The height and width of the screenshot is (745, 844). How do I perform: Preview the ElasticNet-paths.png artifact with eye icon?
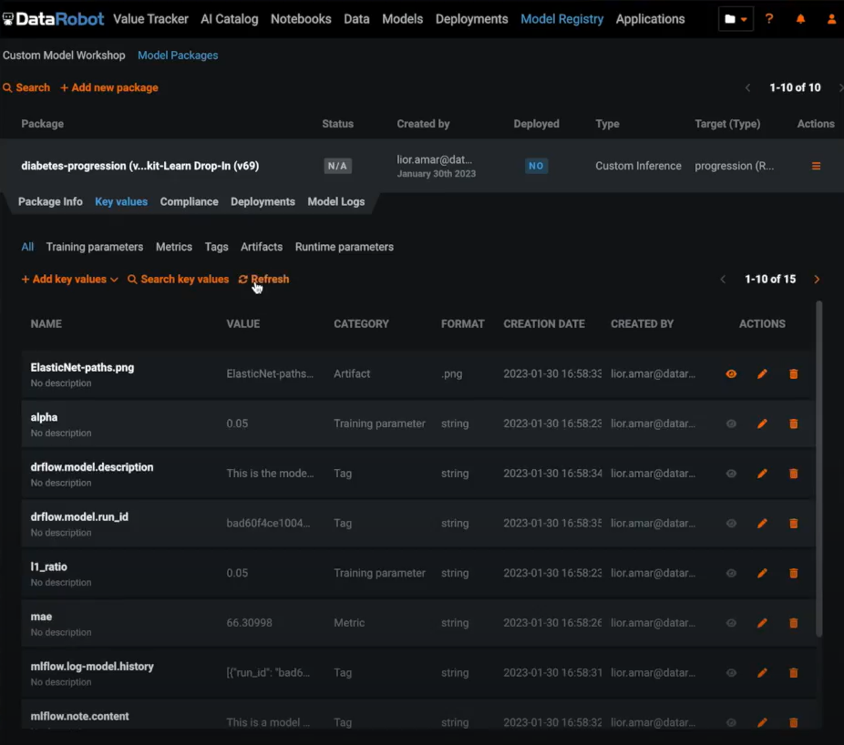tap(731, 373)
